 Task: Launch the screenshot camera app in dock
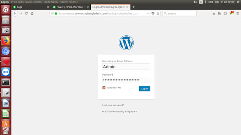[6, 30]
